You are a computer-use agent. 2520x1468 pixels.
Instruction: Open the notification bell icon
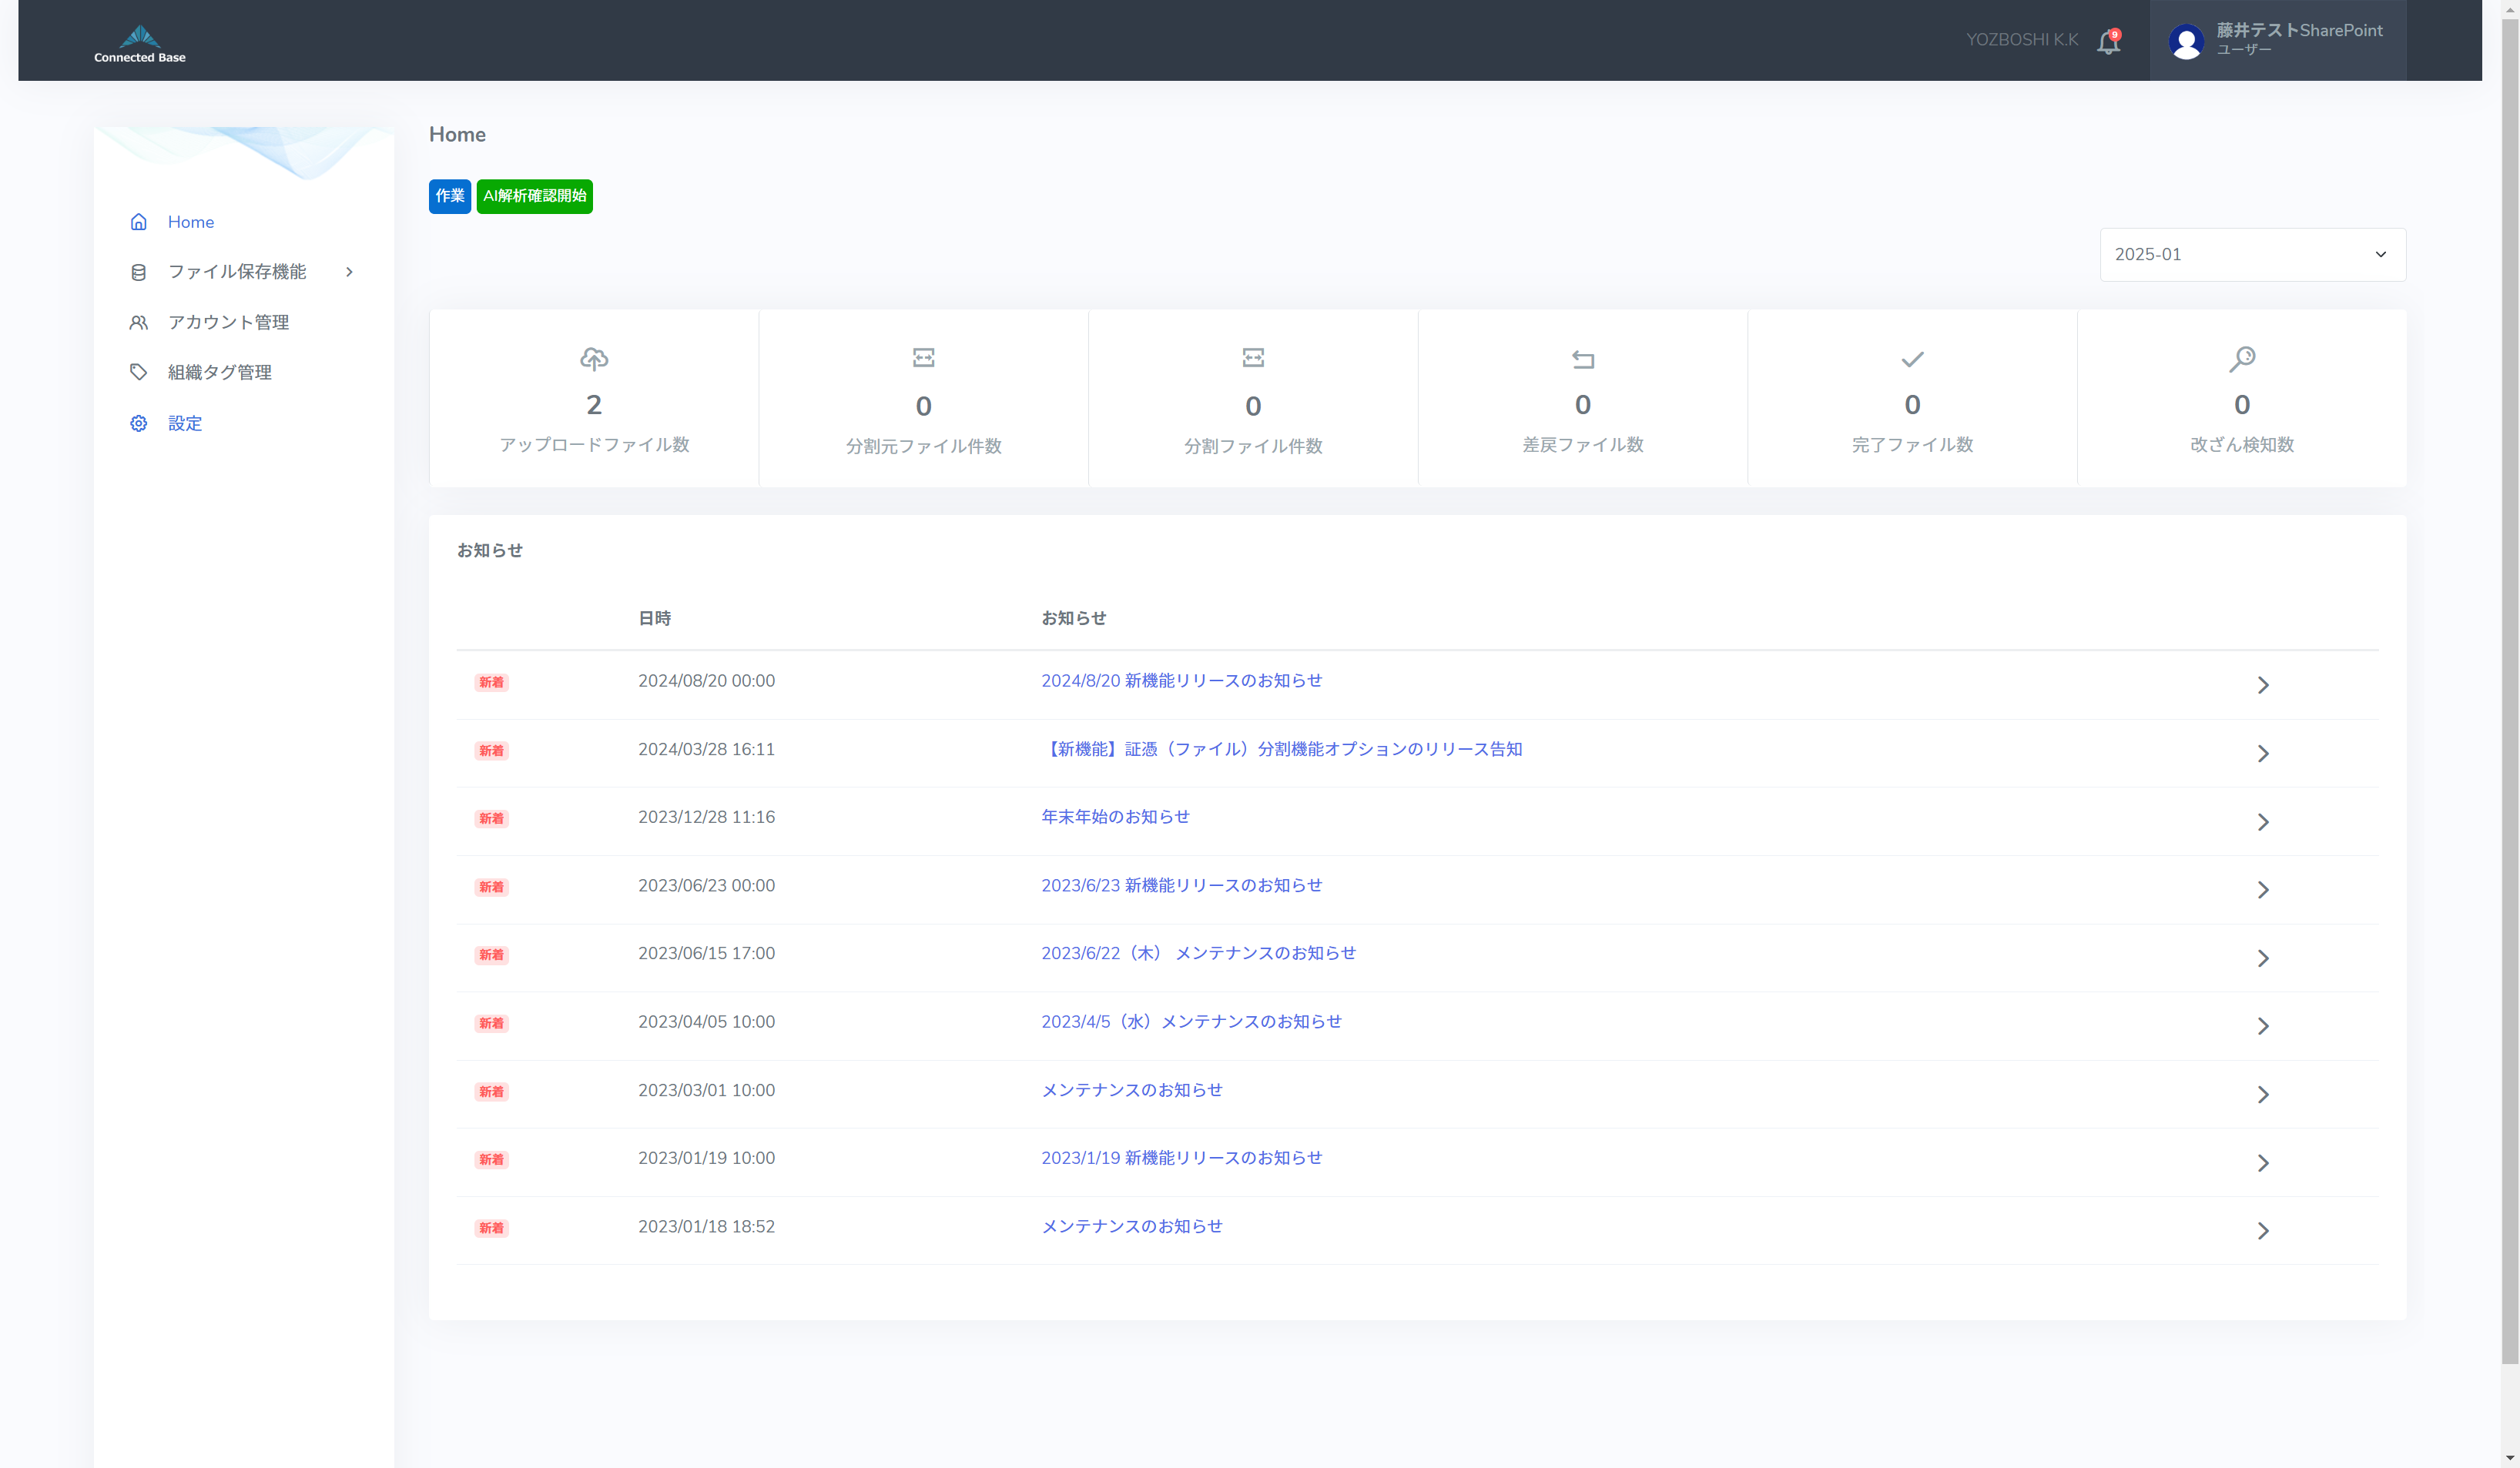(2108, 42)
